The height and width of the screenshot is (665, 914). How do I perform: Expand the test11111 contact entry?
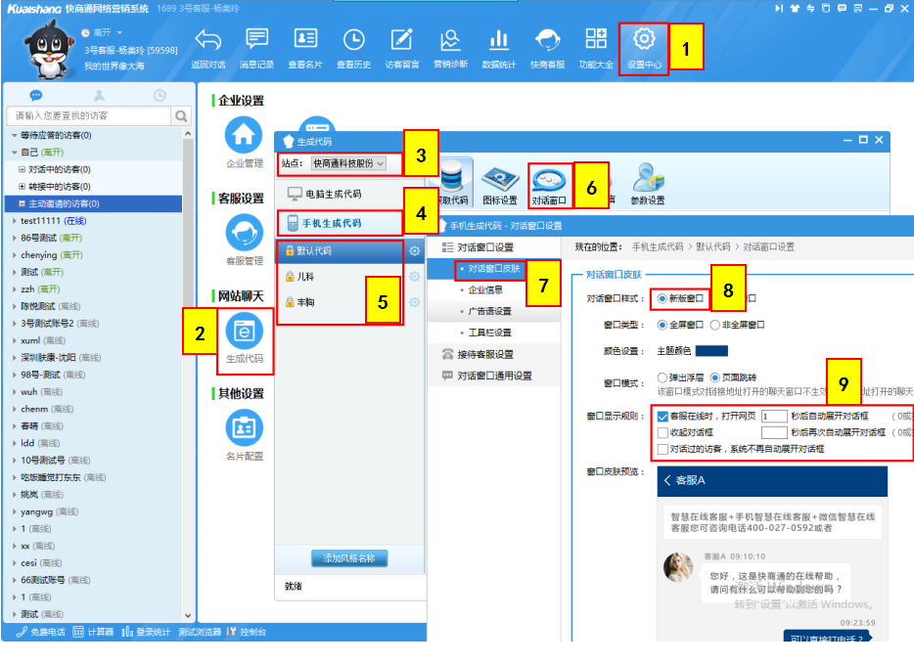click(14, 221)
